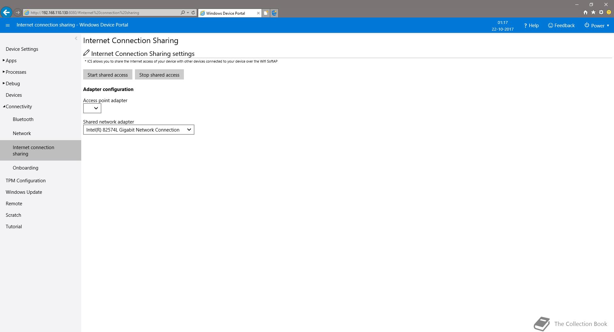Select Onboarding under Connectivity
Screen dimensions: 614x332
coord(26,168)
